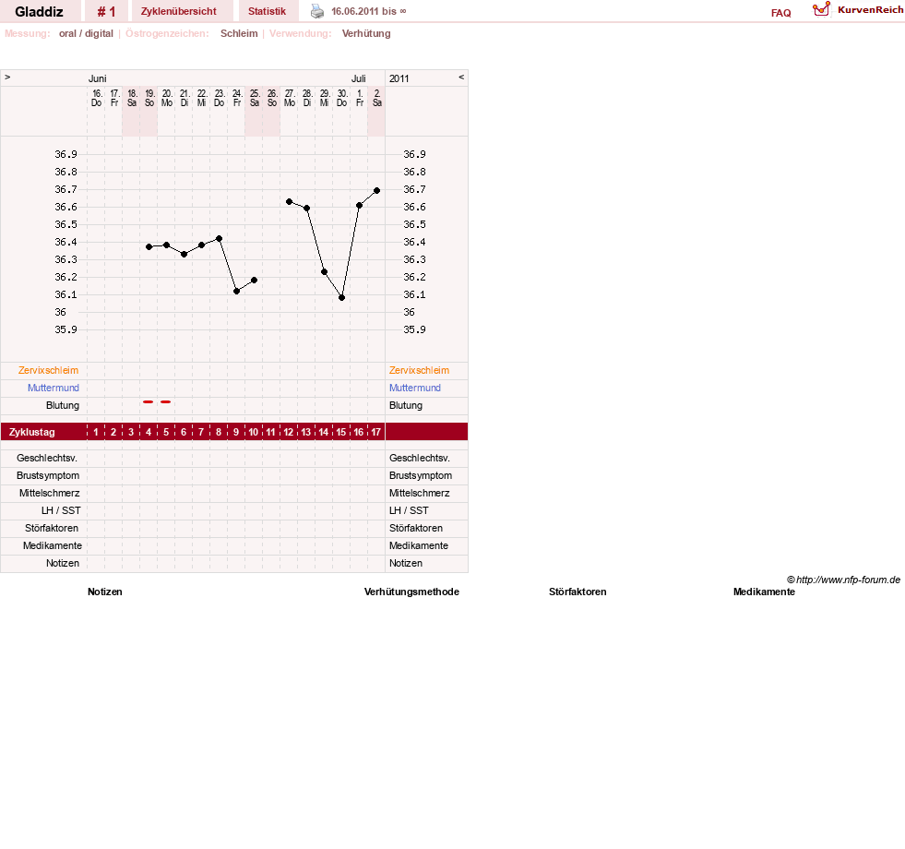The height and width of the screenshot is (849, 905).
Task: Click the KurvenReich text link
Action: [870, 10]
